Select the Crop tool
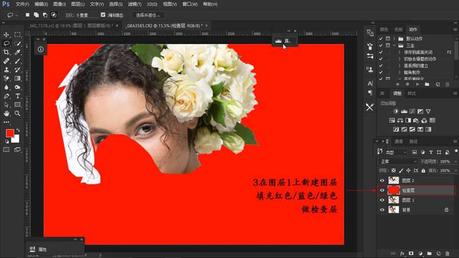Image resolution: width=459 pixels, height=258 pixels. pyautogui.click(x=6, y=52)
